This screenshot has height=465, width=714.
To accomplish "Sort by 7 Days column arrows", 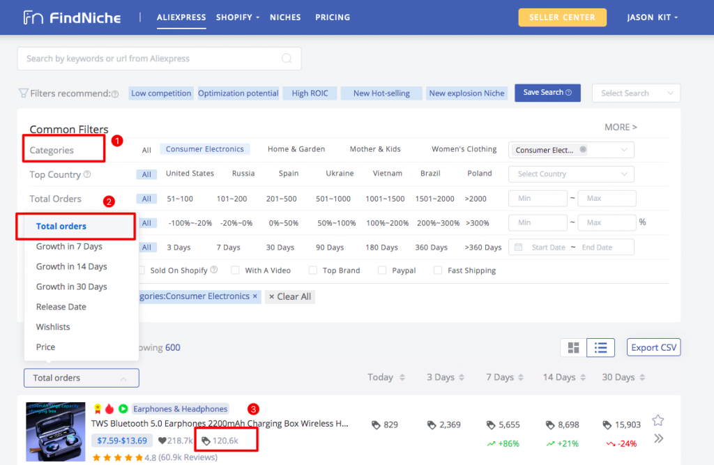I will [x=521, y=377].
